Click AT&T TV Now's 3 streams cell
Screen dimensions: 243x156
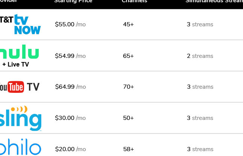[200, 24]
